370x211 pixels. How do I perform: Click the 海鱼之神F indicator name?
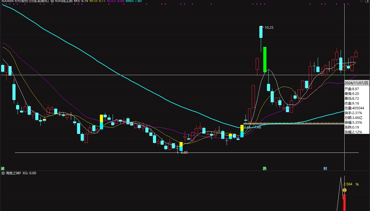(13, 173)
